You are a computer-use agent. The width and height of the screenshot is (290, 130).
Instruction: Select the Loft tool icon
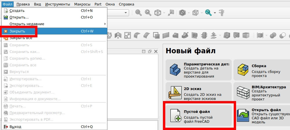point(175,35)
